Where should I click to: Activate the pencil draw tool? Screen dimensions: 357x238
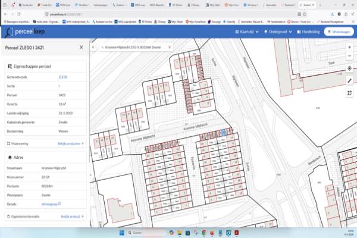[x=350, y=80]
